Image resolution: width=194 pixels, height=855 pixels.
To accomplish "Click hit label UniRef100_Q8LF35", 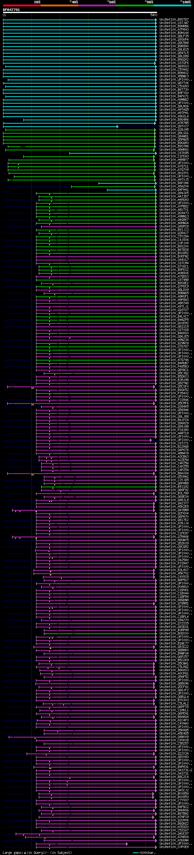I will pos(174,36).
